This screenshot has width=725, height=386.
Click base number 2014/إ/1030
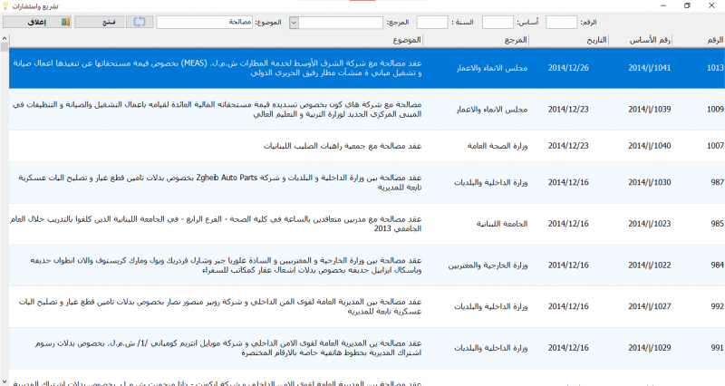click(649, 182)
